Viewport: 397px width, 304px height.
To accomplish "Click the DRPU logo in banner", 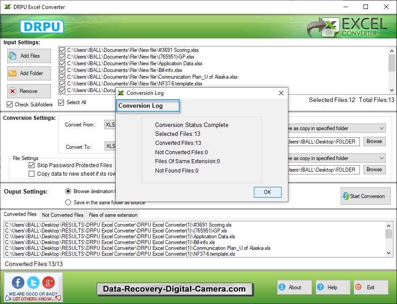I will (x=42, y=26).
